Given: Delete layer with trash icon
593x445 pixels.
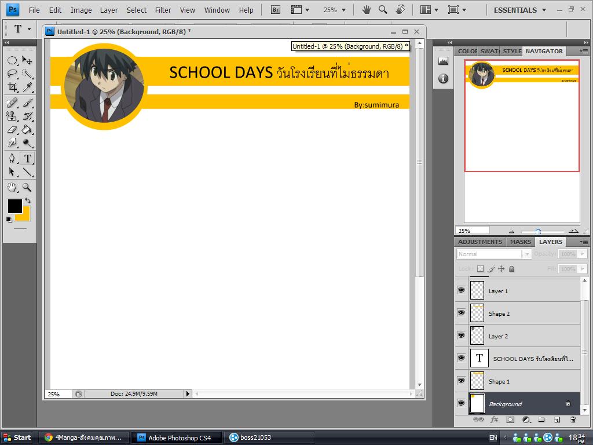Looking at the screenshot, I should point(573,420).
